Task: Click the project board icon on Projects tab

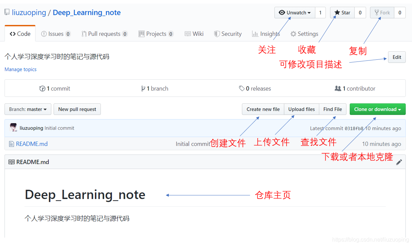Action: tap(142, 34)
